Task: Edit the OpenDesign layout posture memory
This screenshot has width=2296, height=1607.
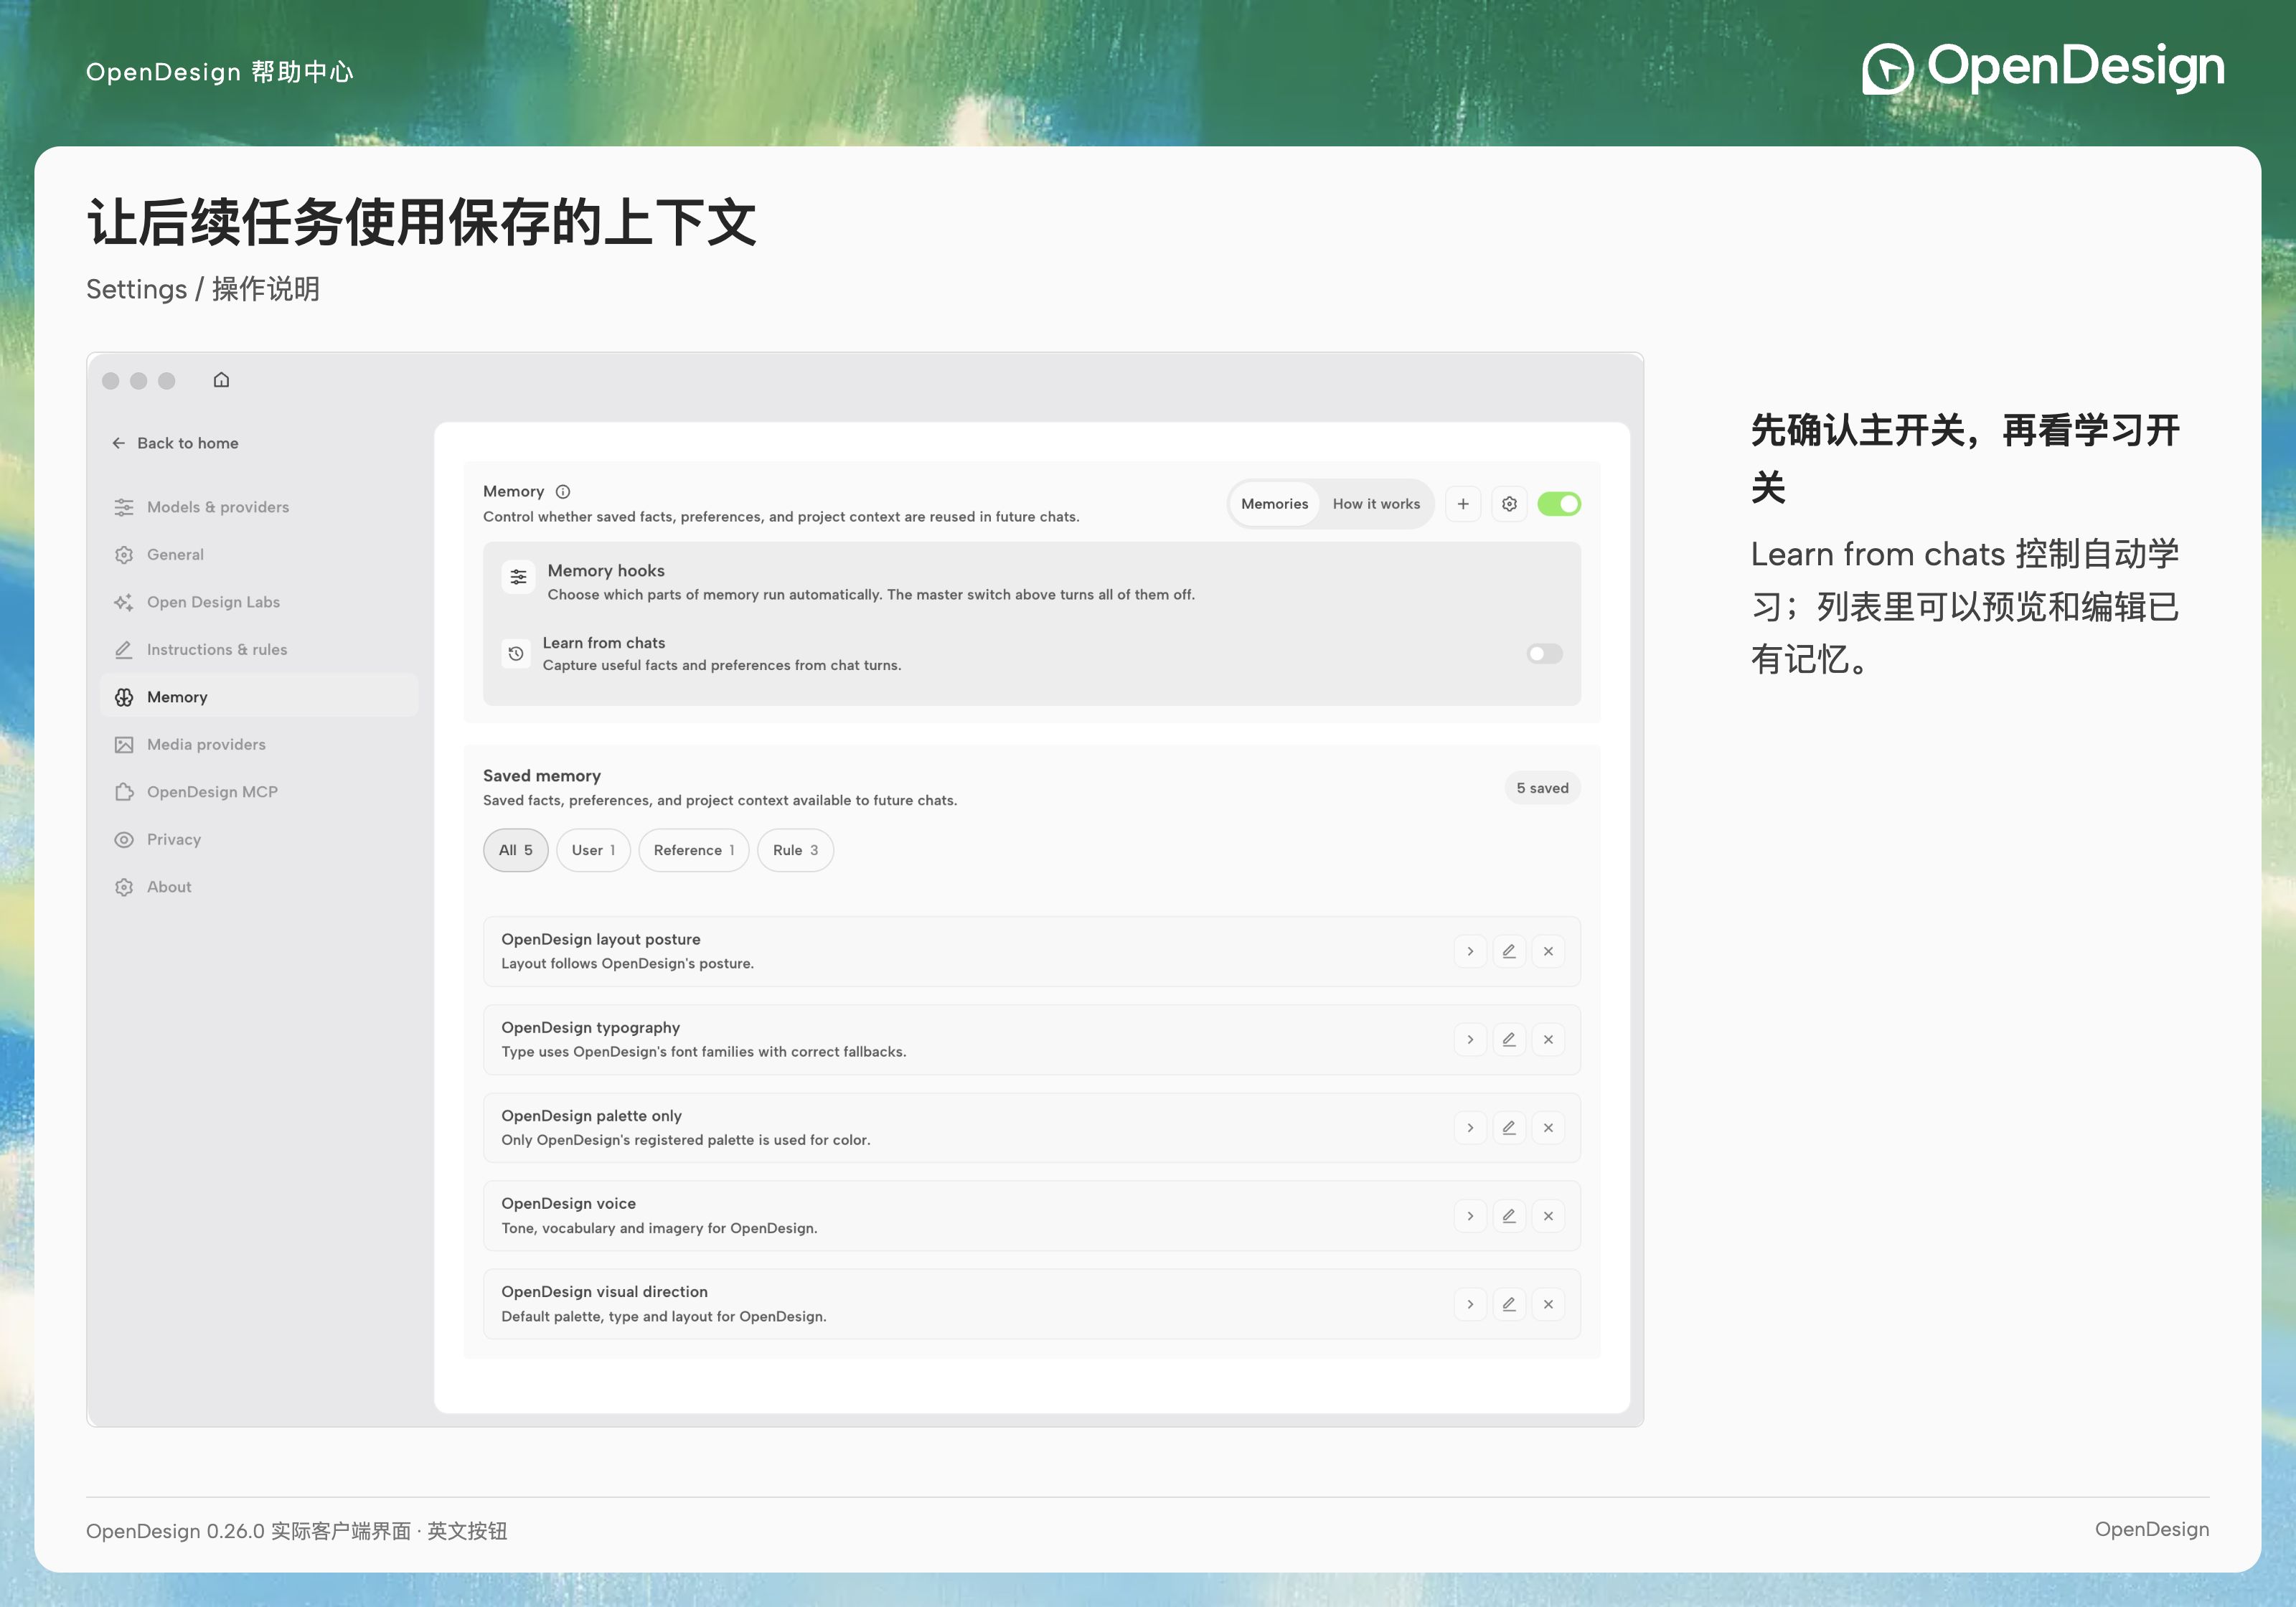Action: (x=1509, y=951)
